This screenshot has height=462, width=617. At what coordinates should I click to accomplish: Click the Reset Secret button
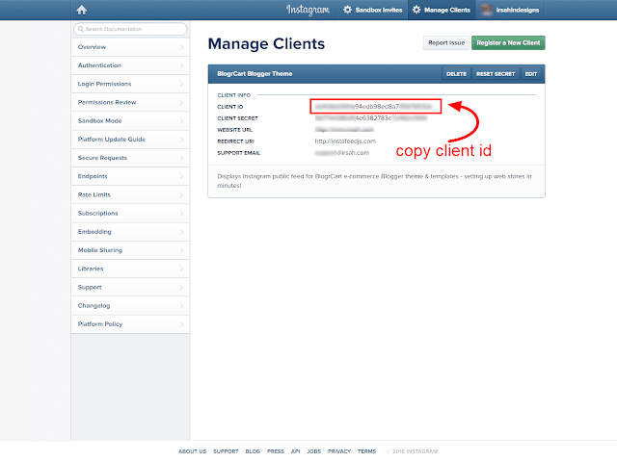tap(496, 74)
